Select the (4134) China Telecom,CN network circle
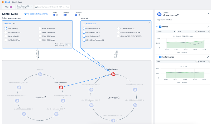Image resolution: width=211 pixels, height=124 pixels. click(x=84, y=40)
